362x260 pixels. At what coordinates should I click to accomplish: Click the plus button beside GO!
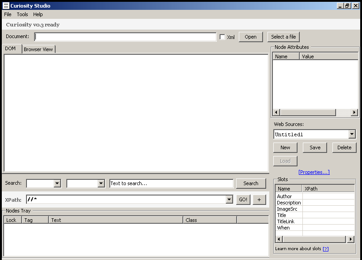point(259,199)
